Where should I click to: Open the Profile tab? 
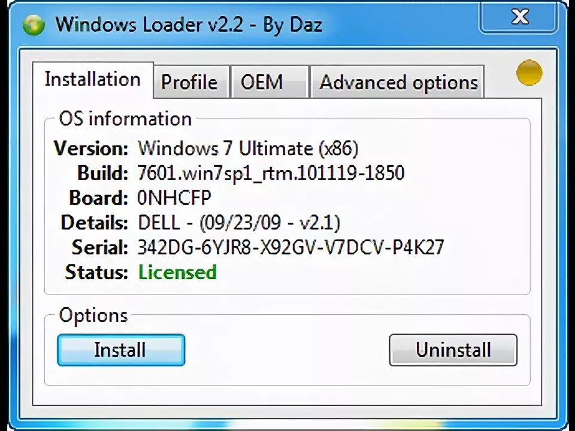pyautogui.click(x=192, y=82)
